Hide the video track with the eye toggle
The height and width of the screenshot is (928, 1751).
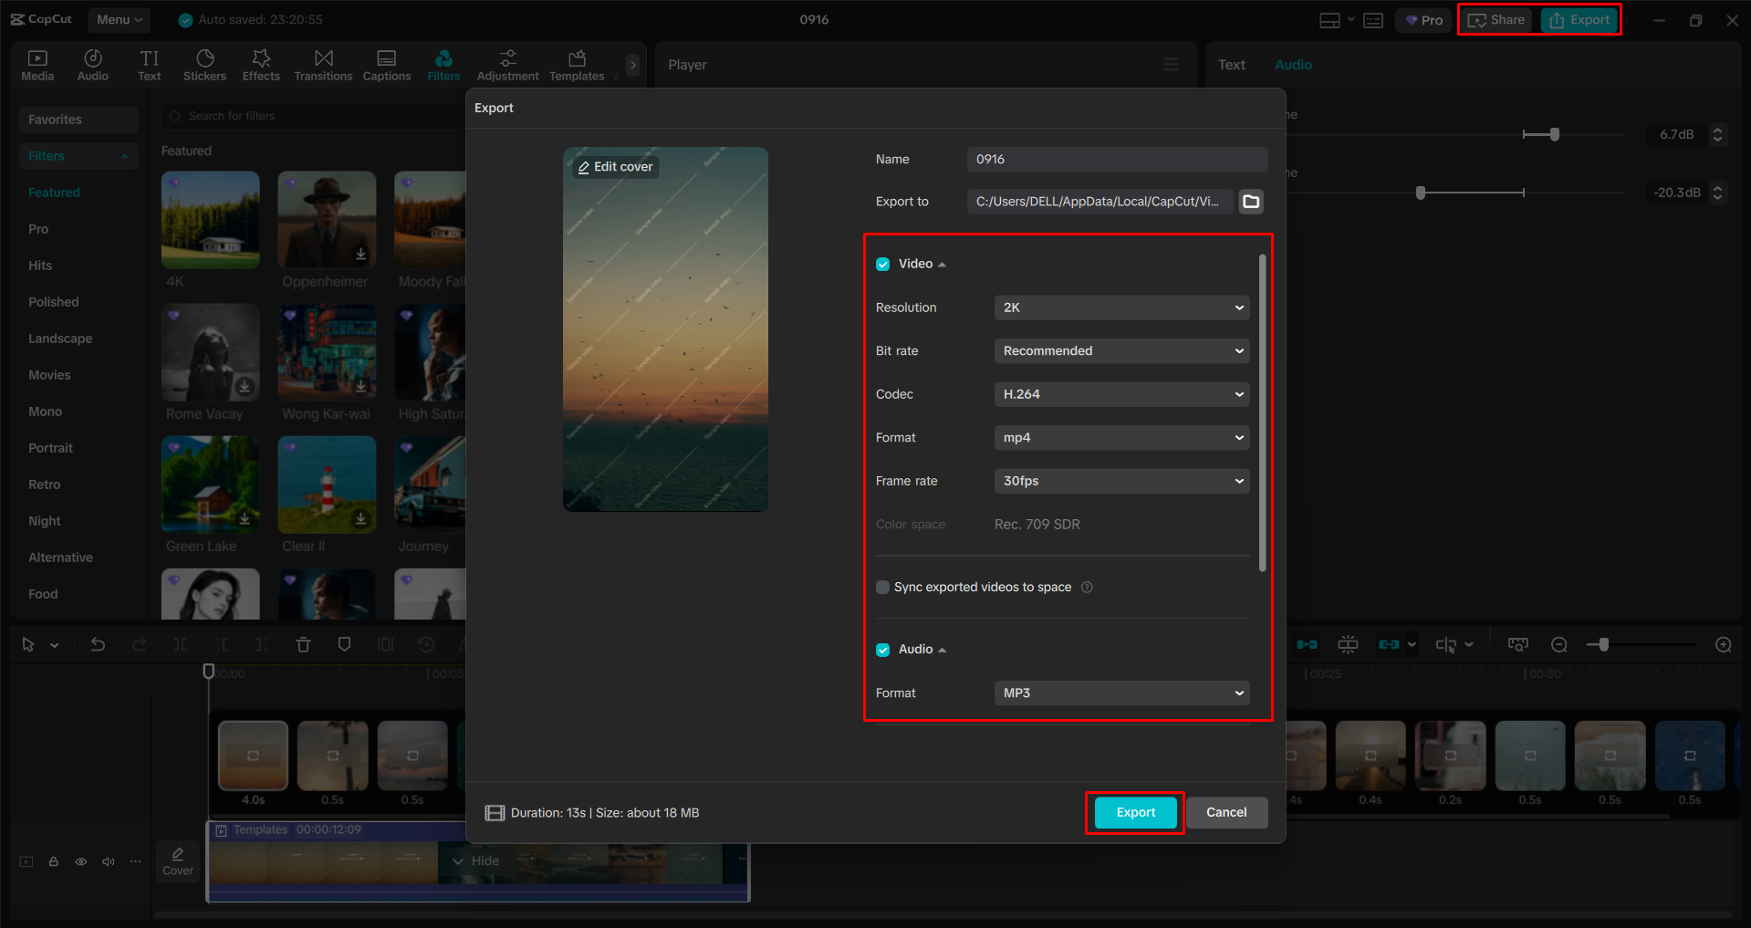pyautogui.click(x=80, y=860)
